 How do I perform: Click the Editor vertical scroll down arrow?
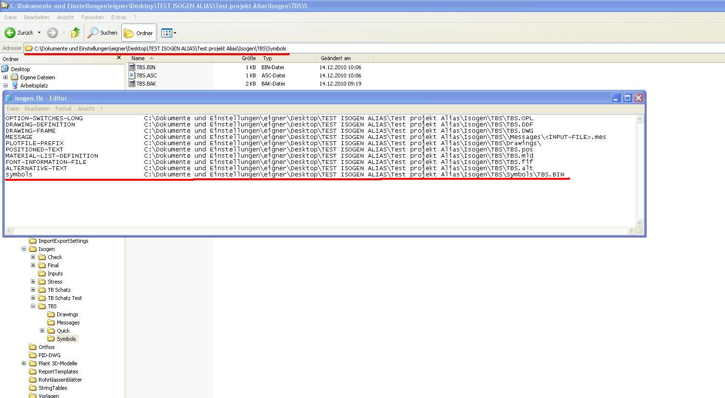tap(640, 223)
